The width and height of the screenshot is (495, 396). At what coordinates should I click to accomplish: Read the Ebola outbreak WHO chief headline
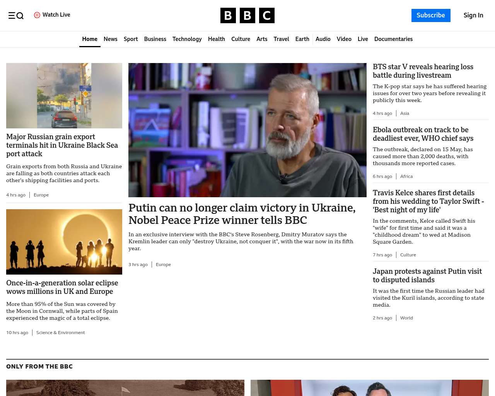coord(423,134)
